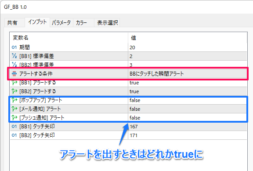Viewport: 253px width, 171px height.
Task: Click the fraction icon beside [BB2] 標準偏差
Action: (14, 65)
